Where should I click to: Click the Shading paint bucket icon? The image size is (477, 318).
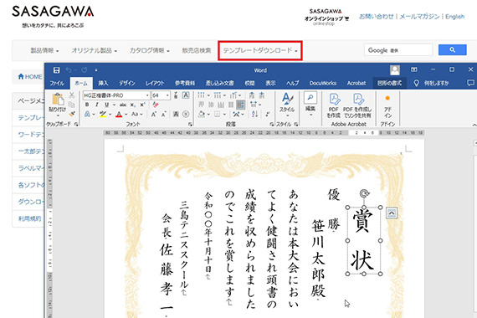(202, 114)
